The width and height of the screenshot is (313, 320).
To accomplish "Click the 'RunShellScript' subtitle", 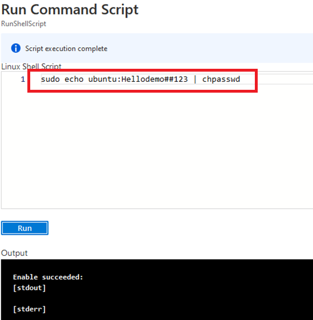I will click(23, 24).
